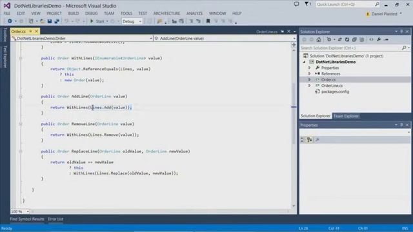The width and height of the screenshot is (413, 232).
Task: Toggle auto-hide pin on Solution Explorer
Action: (401, 32)
